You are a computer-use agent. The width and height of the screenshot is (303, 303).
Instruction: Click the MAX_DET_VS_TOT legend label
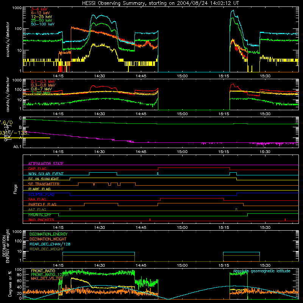(47, 278)
